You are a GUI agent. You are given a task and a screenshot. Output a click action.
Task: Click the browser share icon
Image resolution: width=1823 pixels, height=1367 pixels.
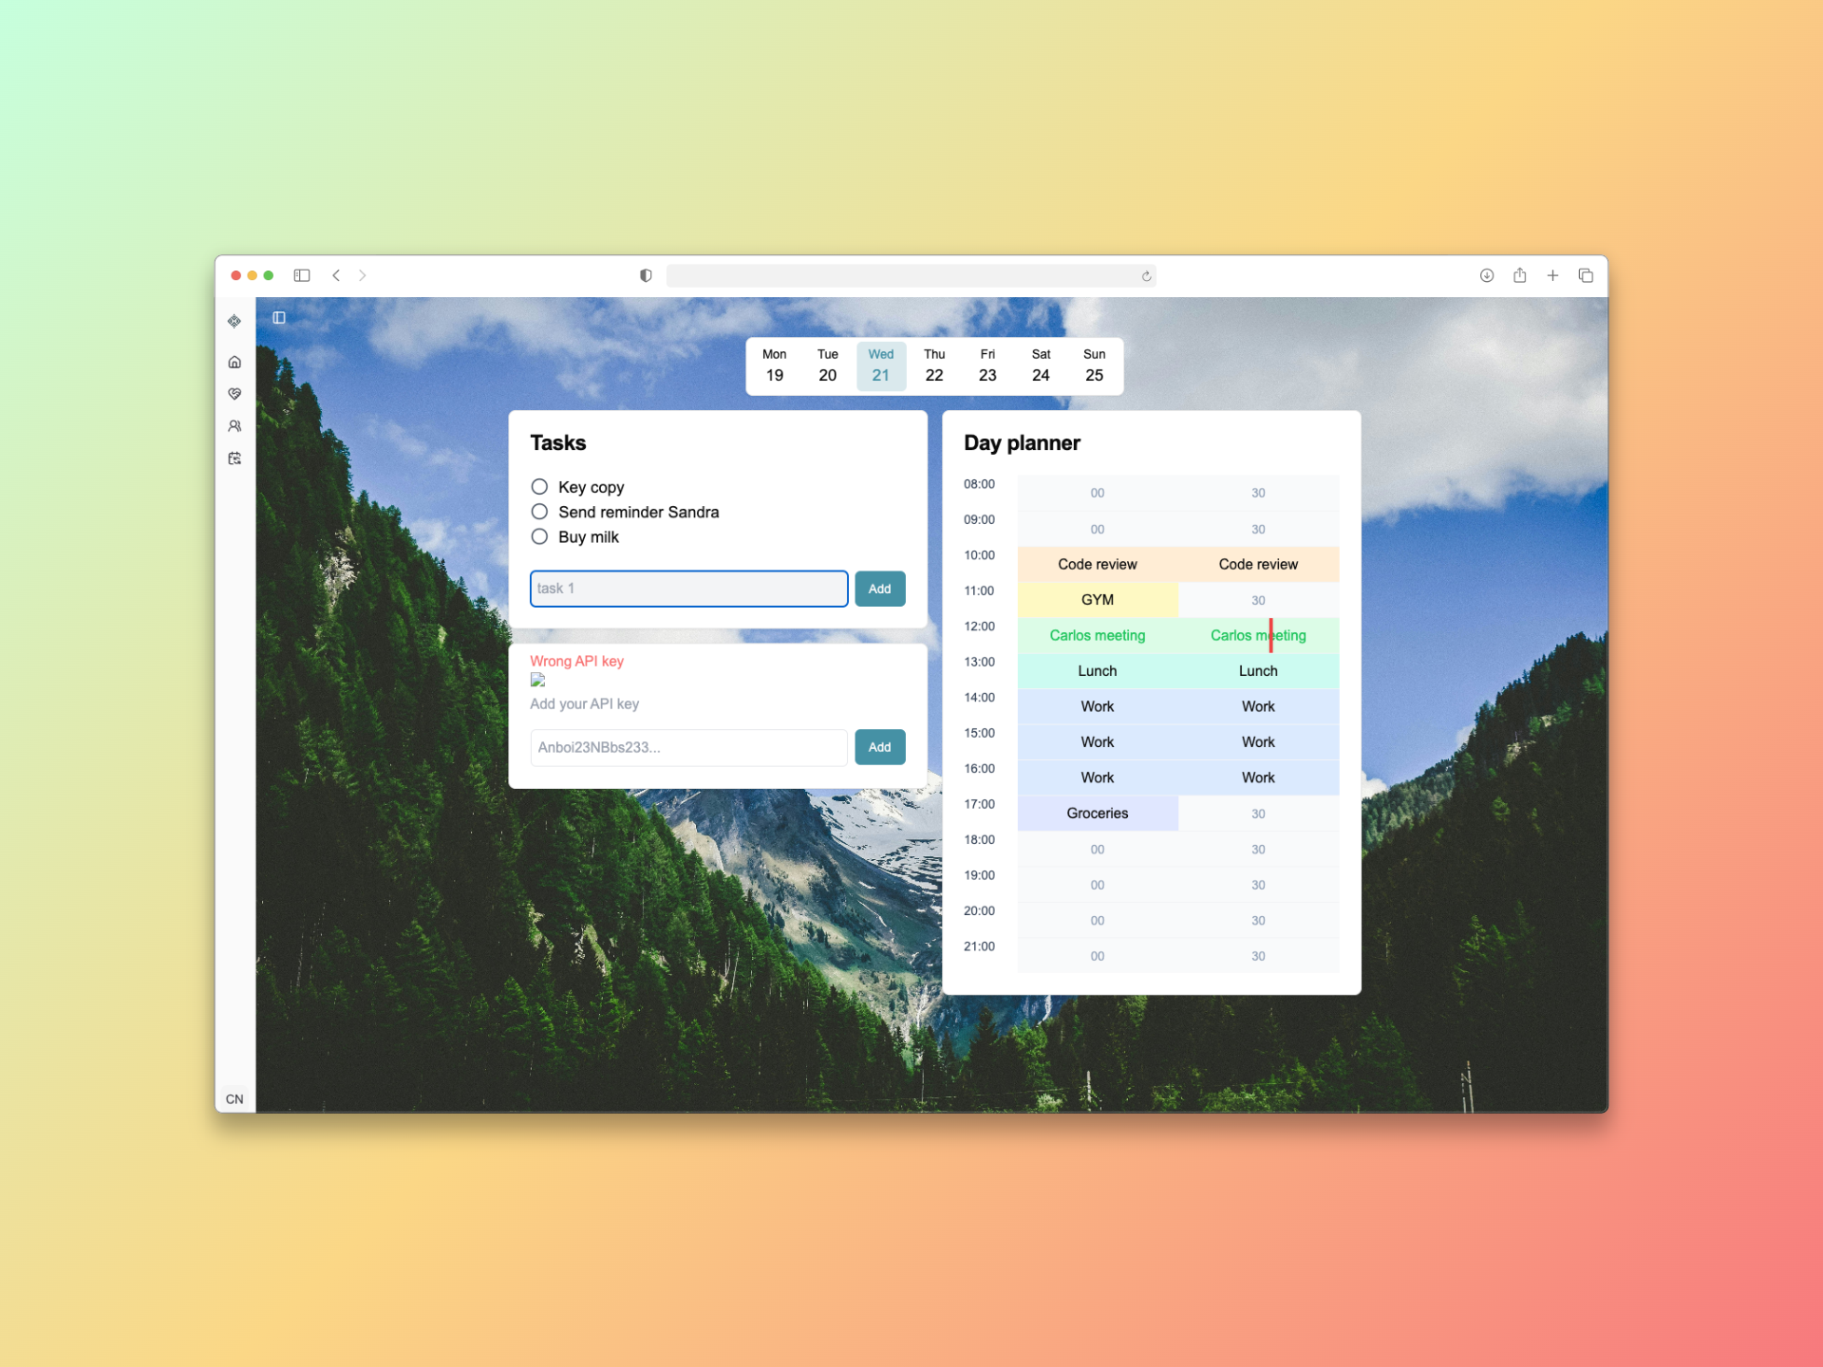(x=1520, y=275)
